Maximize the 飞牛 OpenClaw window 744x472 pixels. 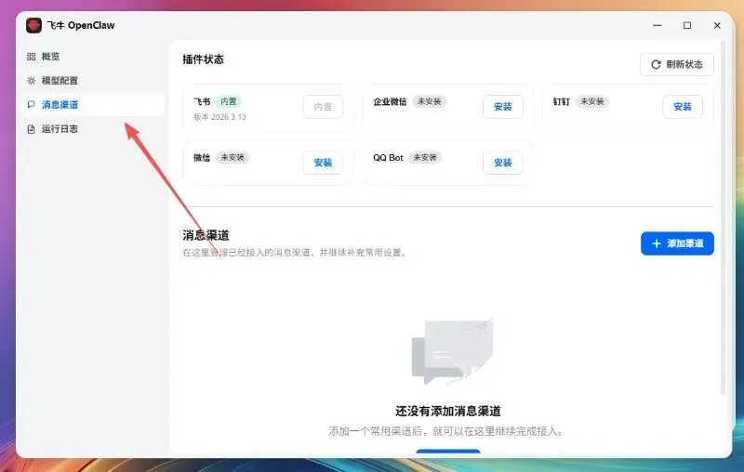click(687, 26)
